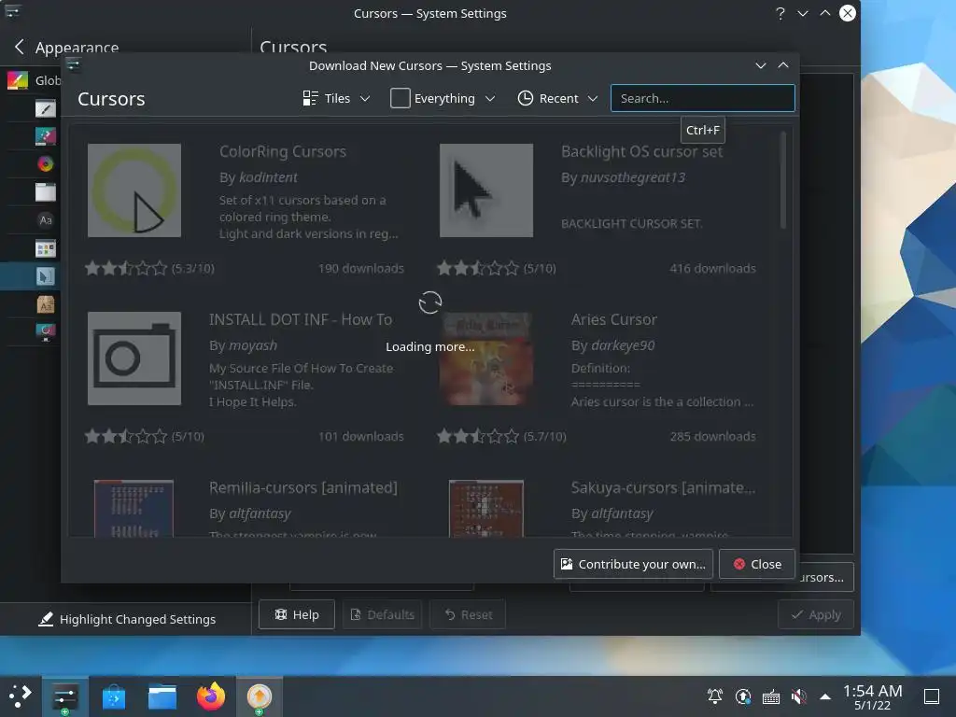Click the Apply button
The image size is (956, 717).
[x=815, y=614]
